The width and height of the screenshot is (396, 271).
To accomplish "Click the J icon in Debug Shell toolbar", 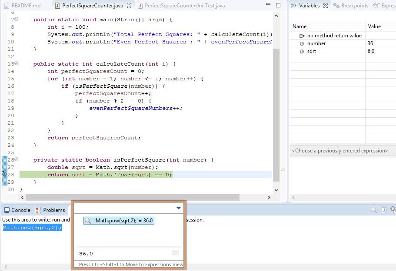I will click(x=384, y=210).
